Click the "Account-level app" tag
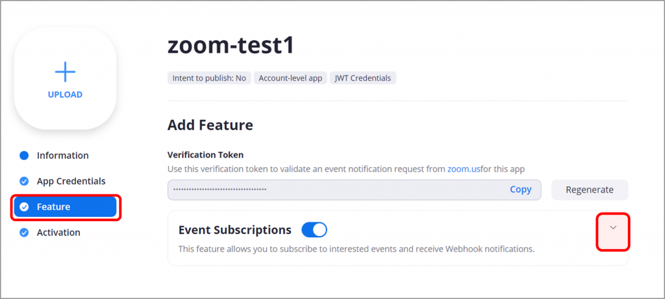This screenshot has width=665, height=299. [290, 78]
